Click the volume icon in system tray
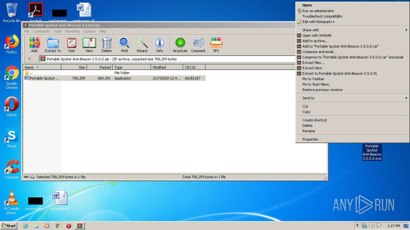The image size is (410, 230). pos(372,226)
